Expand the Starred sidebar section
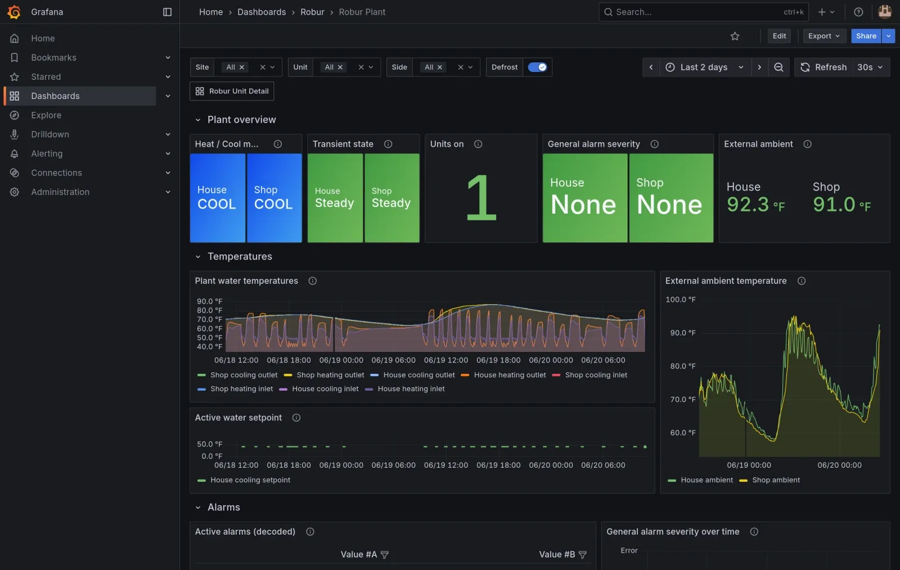900x570 pixels. [168, 76]
